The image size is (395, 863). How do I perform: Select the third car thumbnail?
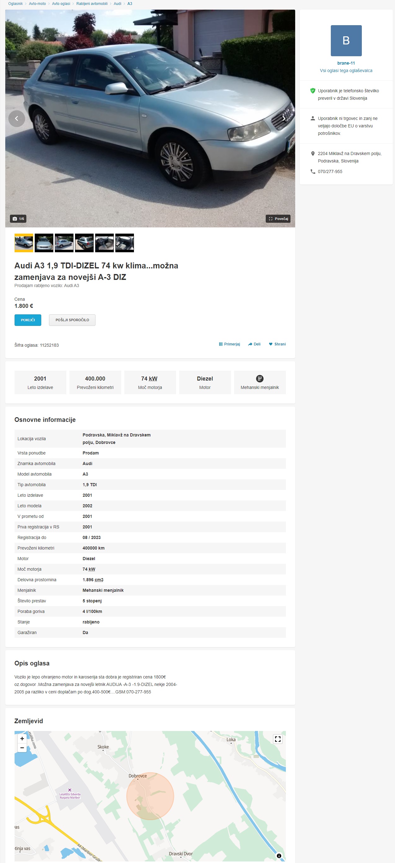coord(64,243)
